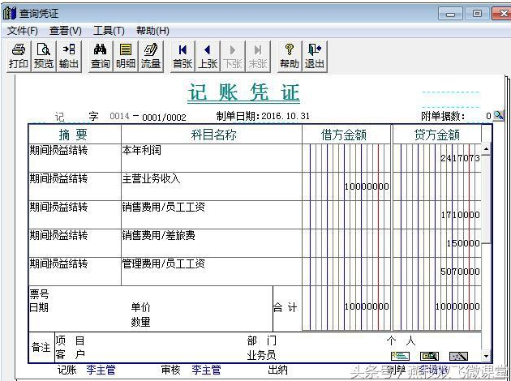This screenshot has width=511, height=381.
Task: Open the 文件(F) menu
Action: [23, 31]
